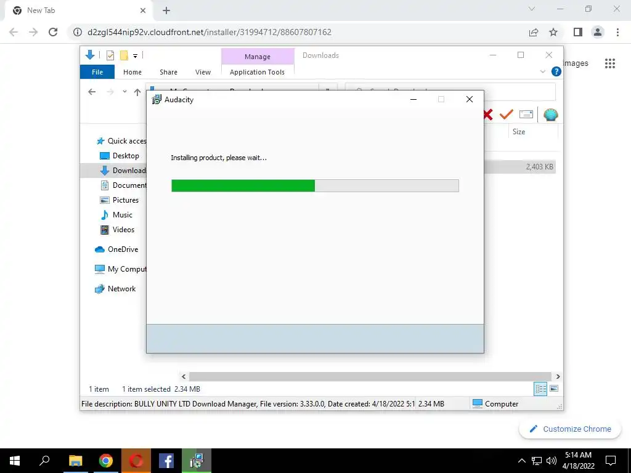
Task: Minimize the Audacity installer window
Action: 413,99
